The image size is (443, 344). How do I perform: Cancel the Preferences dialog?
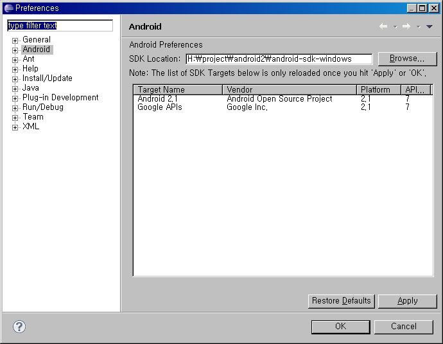(x=404, y=327)
